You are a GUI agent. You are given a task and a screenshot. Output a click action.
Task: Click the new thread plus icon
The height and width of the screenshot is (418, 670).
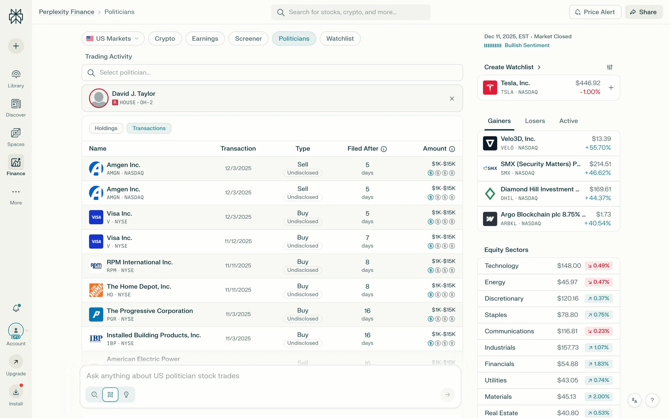[x=16, y=46]
